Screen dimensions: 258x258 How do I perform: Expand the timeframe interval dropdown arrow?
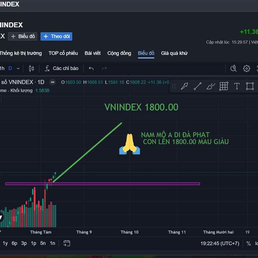pos(18,68)
